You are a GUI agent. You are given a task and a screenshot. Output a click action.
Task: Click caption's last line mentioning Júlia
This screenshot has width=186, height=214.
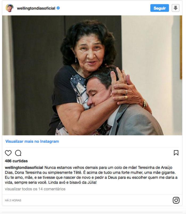[x=51, y=183]
